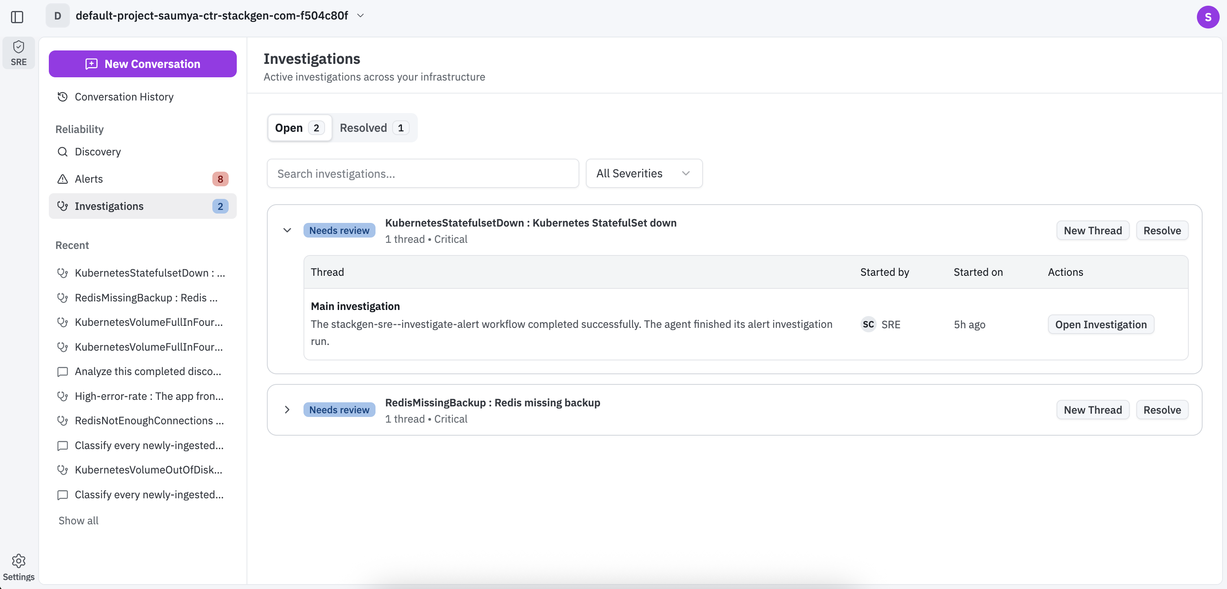This screenshot has width=1227, height=589.
Task: Click the Alerts count badge 8
Action: tap(220, 179)
